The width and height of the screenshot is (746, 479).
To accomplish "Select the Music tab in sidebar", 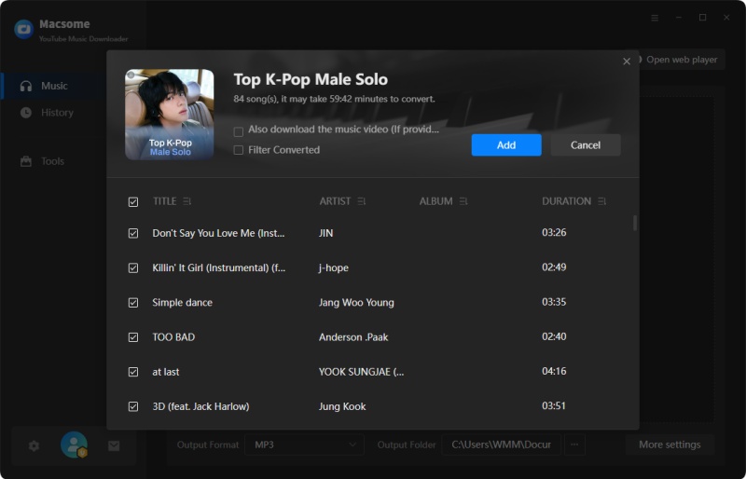I will [x=54, y=86].
